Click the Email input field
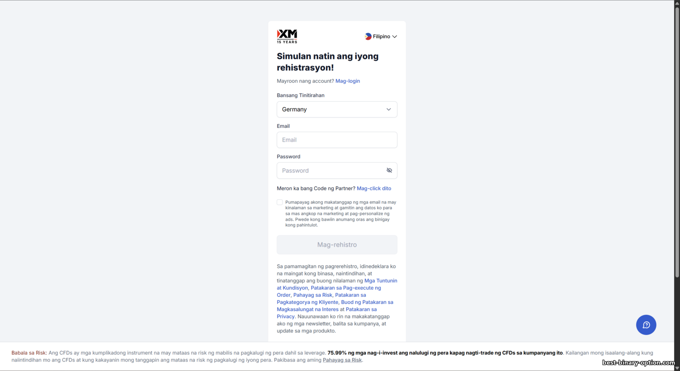 [337, 140]
